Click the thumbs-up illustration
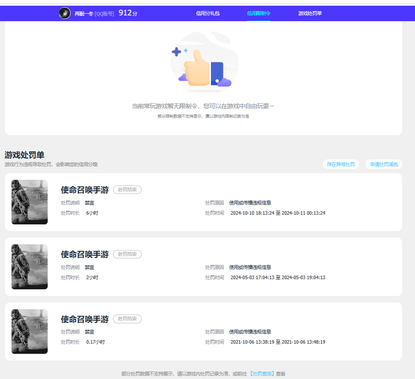This screenshot has width=415, height=379. click(x=204, y=62)
